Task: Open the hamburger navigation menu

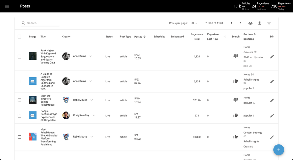Action: [x=7, y=6]
